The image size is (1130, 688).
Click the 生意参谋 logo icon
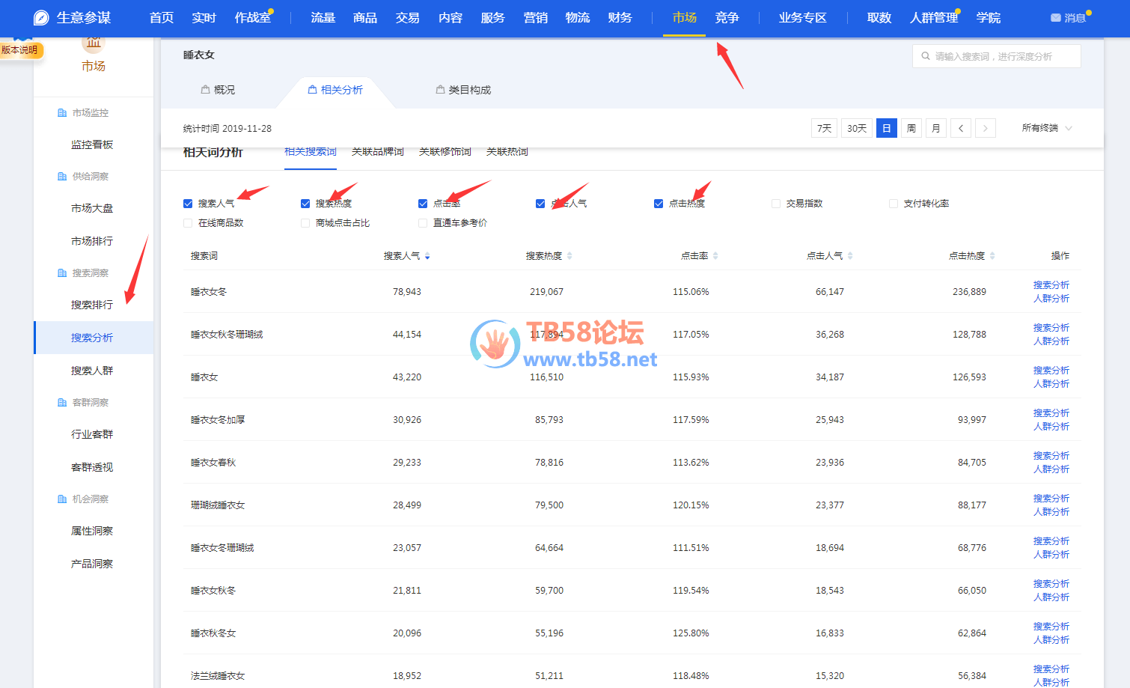(x=41, y=18)
